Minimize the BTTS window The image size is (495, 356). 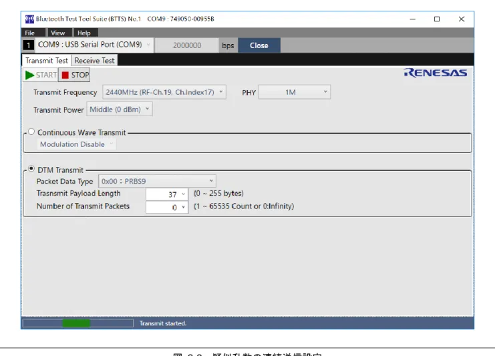click(413, 19)
